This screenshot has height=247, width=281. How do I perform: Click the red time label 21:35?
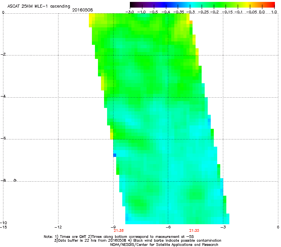(194, 231)
